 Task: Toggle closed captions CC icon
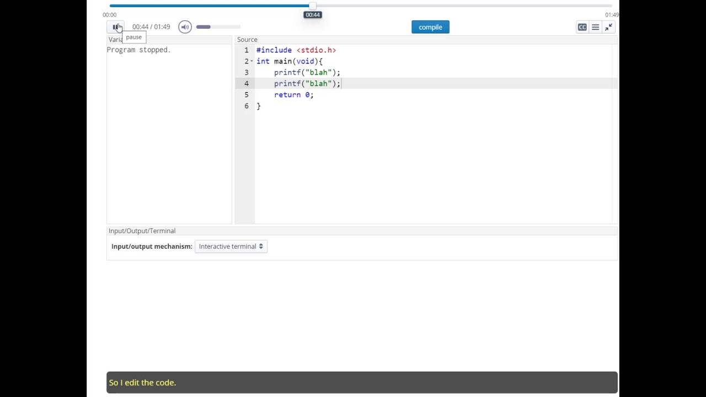click(582, 27)
